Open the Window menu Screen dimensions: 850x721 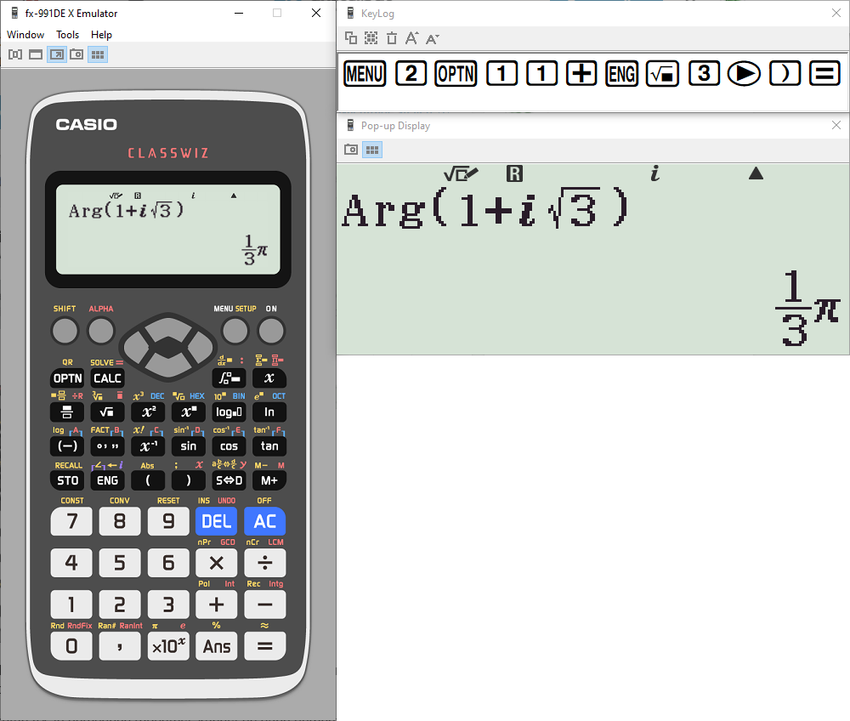(25, 34)
